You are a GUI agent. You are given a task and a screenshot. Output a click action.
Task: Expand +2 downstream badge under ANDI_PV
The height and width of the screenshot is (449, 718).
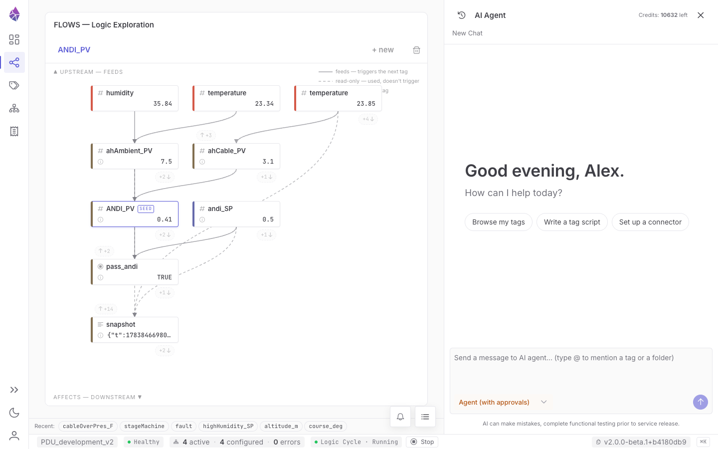tap(165, 235)
